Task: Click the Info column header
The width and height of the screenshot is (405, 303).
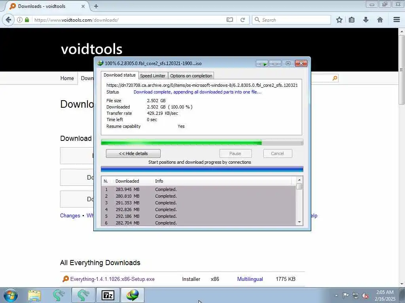Action: (222, 181)
